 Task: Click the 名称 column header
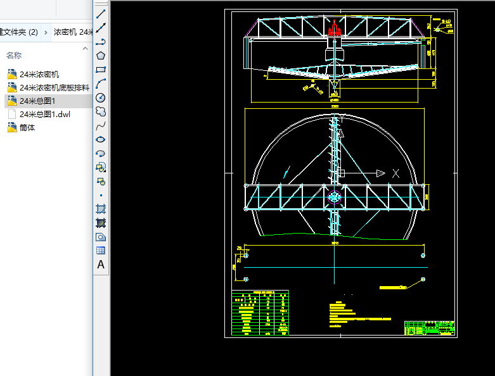(x=14, y=56)
